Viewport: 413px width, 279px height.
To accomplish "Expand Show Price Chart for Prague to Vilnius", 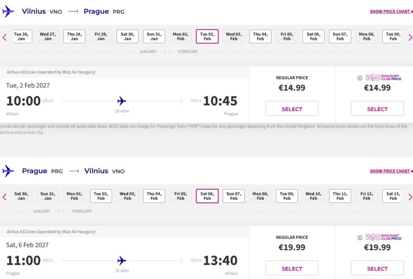I will [x=391, y=171].
